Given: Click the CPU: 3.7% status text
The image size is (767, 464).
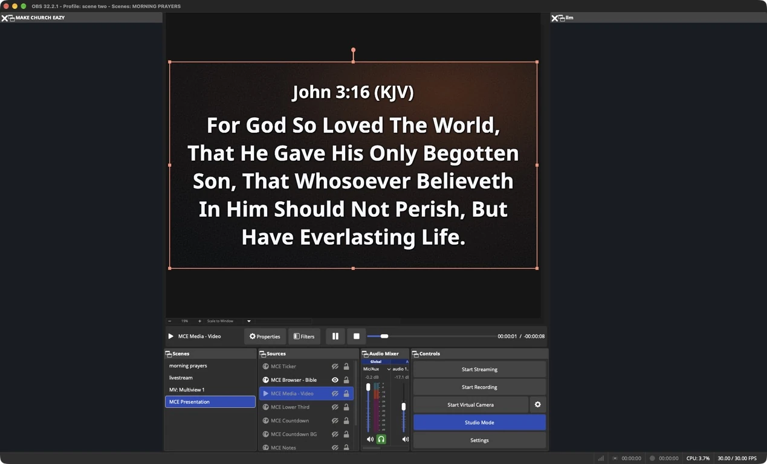Looking at the screenshot, I should 698,459.
